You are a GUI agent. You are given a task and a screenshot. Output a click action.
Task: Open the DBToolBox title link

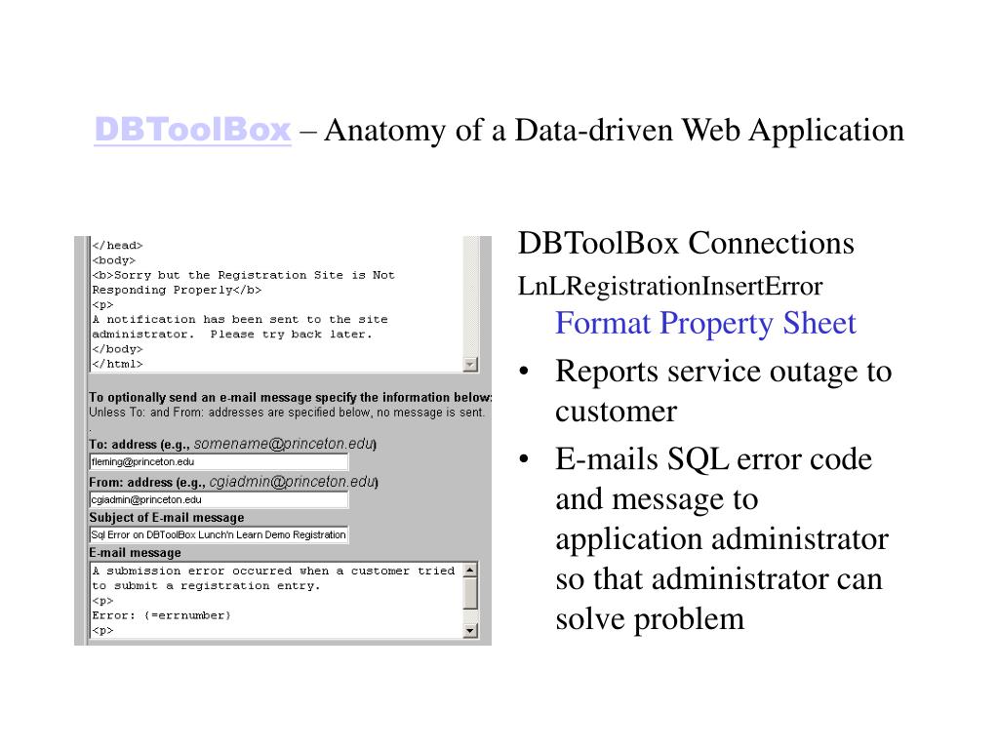pyautogui.click(x=192, y=130)
